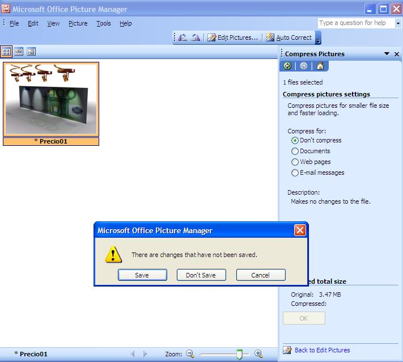Switch to Single Picture view
The image size is (403, 362).
pyautogui.click(x=31, y=52)
